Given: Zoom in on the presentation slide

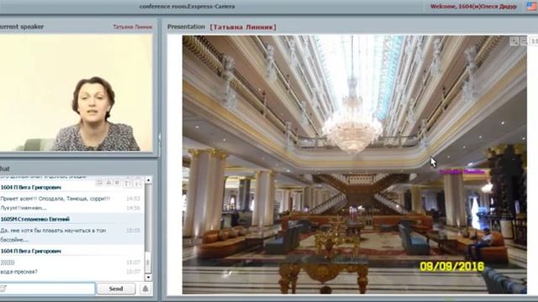Looking at the screenshot, I should tap(514, 41).
